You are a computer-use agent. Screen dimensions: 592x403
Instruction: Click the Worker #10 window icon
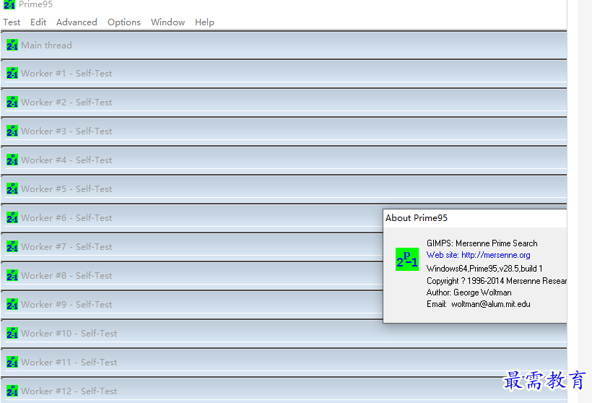click(x=12, y=333)
